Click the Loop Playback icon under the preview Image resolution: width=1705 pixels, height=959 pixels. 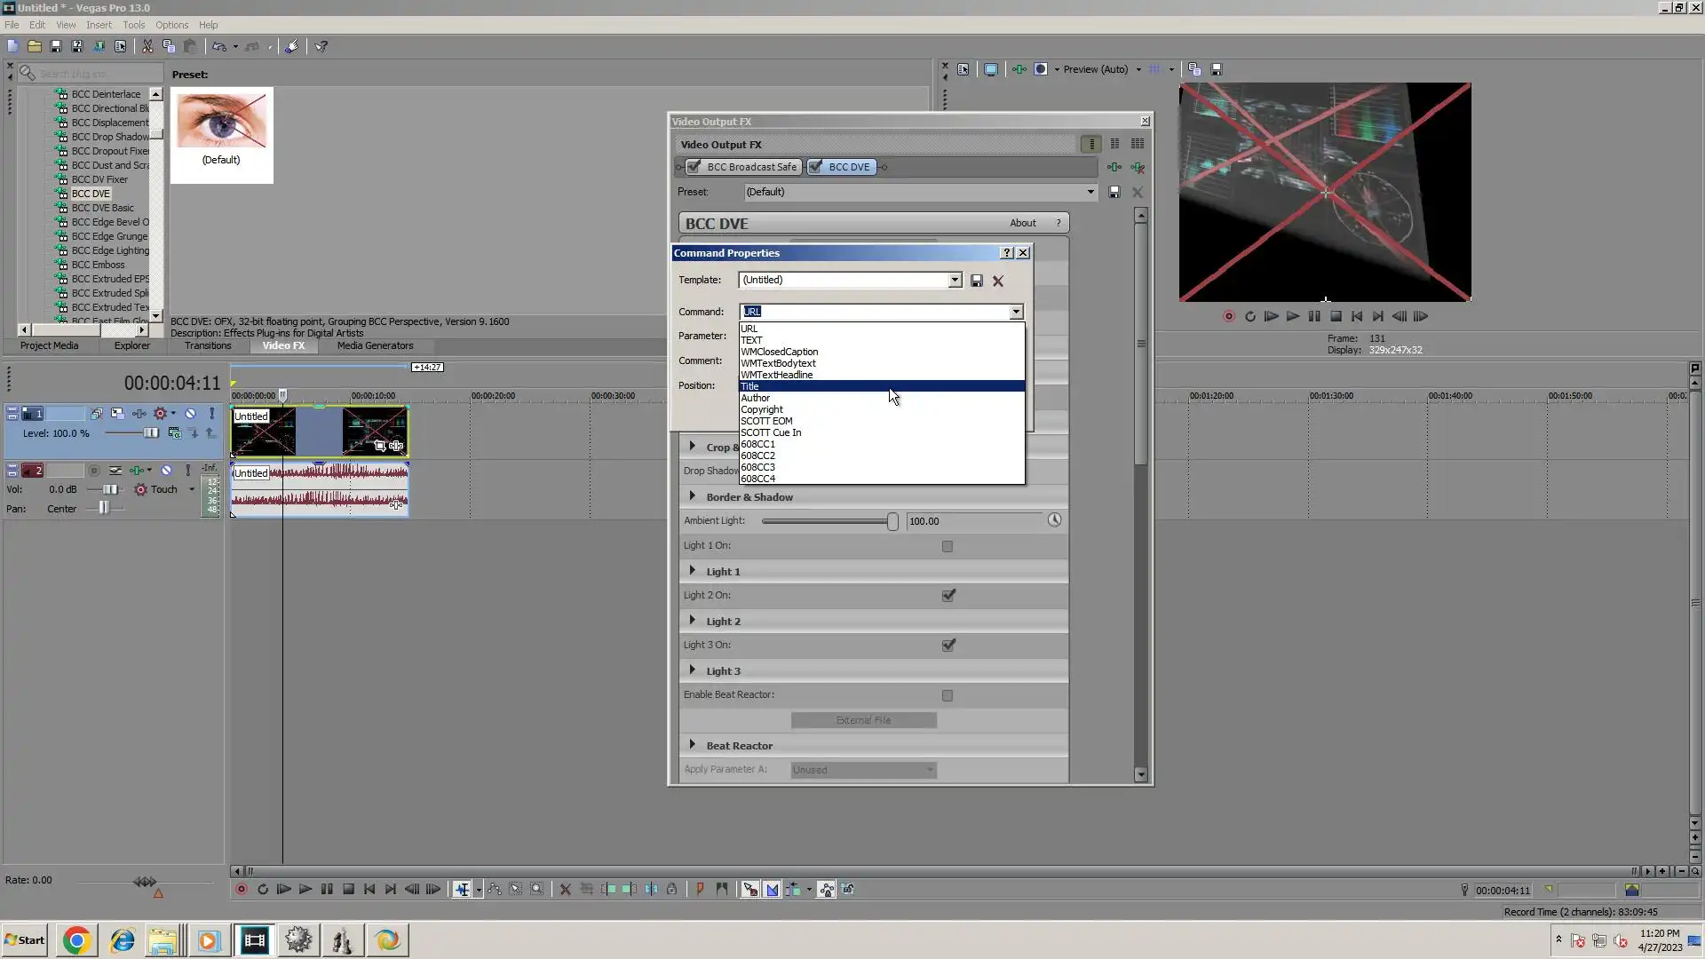(1250, 316)
